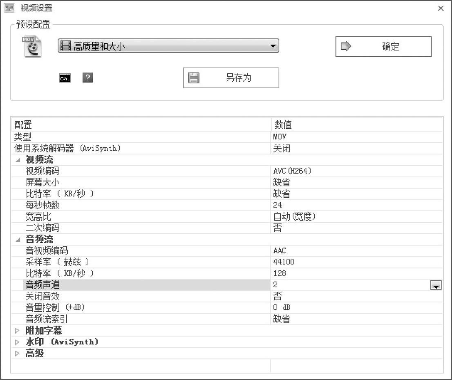Click the 44100 sample rate value
This screenshot has width=452, height=380.
tap(357, 262)
